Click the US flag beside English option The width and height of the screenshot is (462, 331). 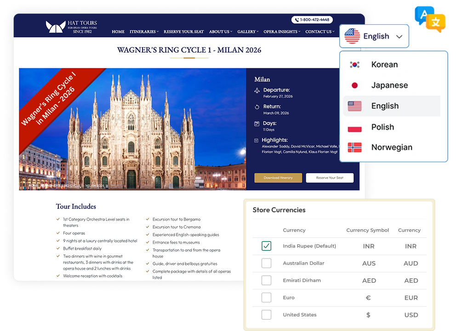[x=354, y=106]
